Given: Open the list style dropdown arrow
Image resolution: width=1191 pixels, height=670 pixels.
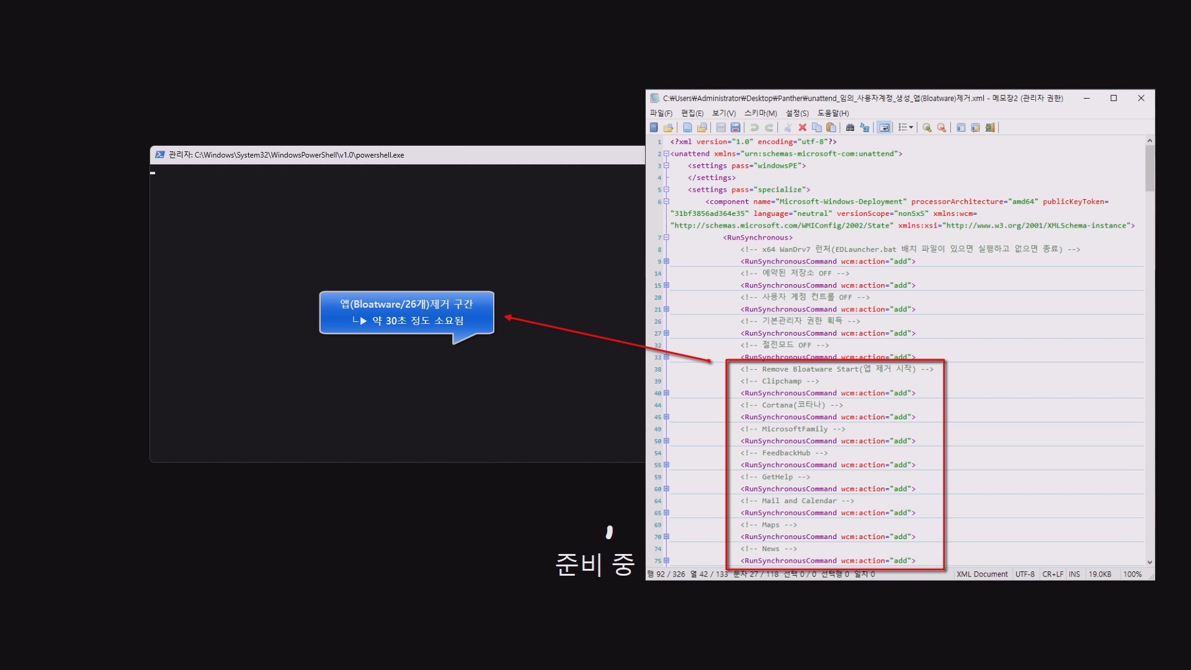Looking at the screenshot, I should [x=911, y=127].
